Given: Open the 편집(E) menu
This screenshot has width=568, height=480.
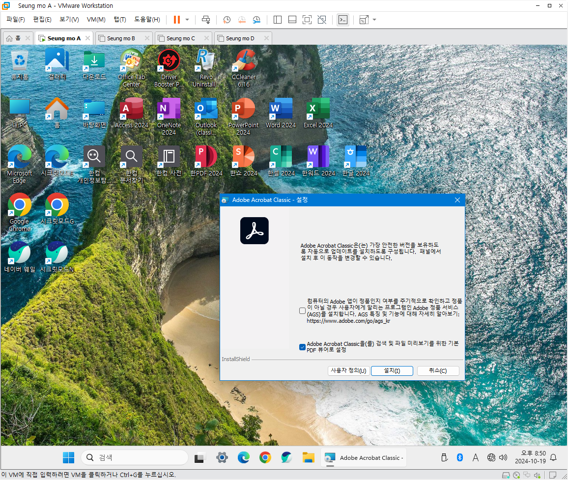Looking at the screenshot, I should 42,20.
